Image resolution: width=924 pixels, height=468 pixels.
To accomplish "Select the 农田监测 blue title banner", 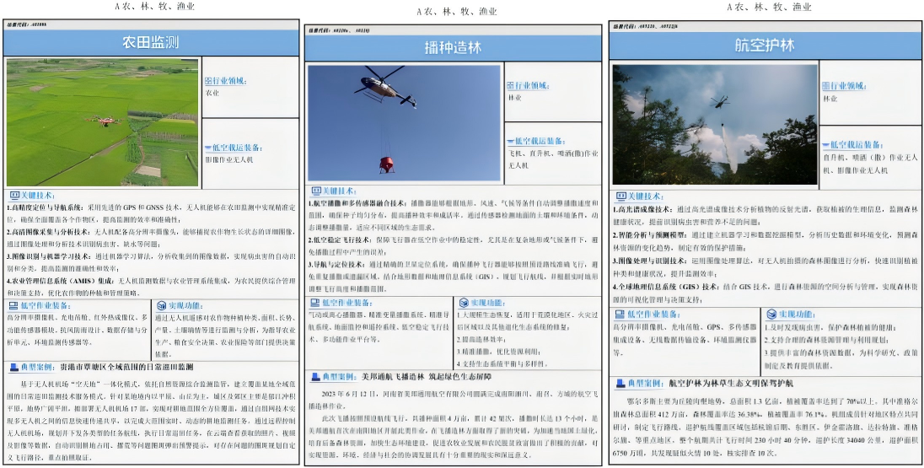I will coord(151,42).
